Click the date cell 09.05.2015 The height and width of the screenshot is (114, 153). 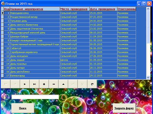[x=103, y=44]
